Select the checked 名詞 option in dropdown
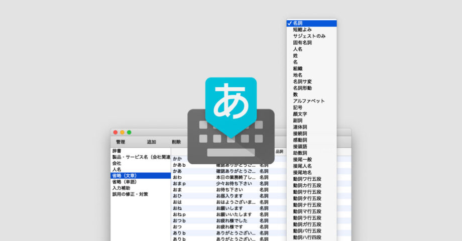The width and height of the screenshot is (462, 241). tap(311, 23)
